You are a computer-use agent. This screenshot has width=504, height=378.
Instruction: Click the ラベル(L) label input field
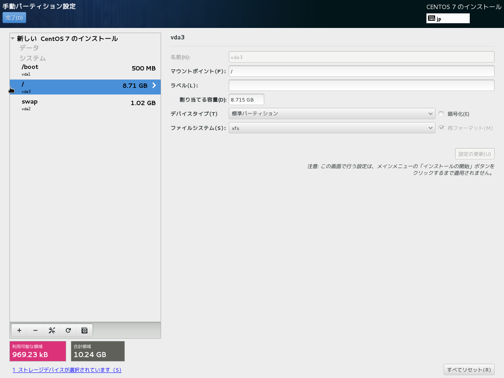coord(361,85)
